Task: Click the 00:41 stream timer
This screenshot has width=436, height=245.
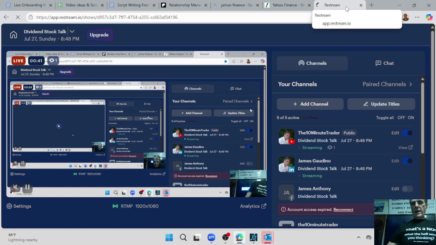Action: 36,61
